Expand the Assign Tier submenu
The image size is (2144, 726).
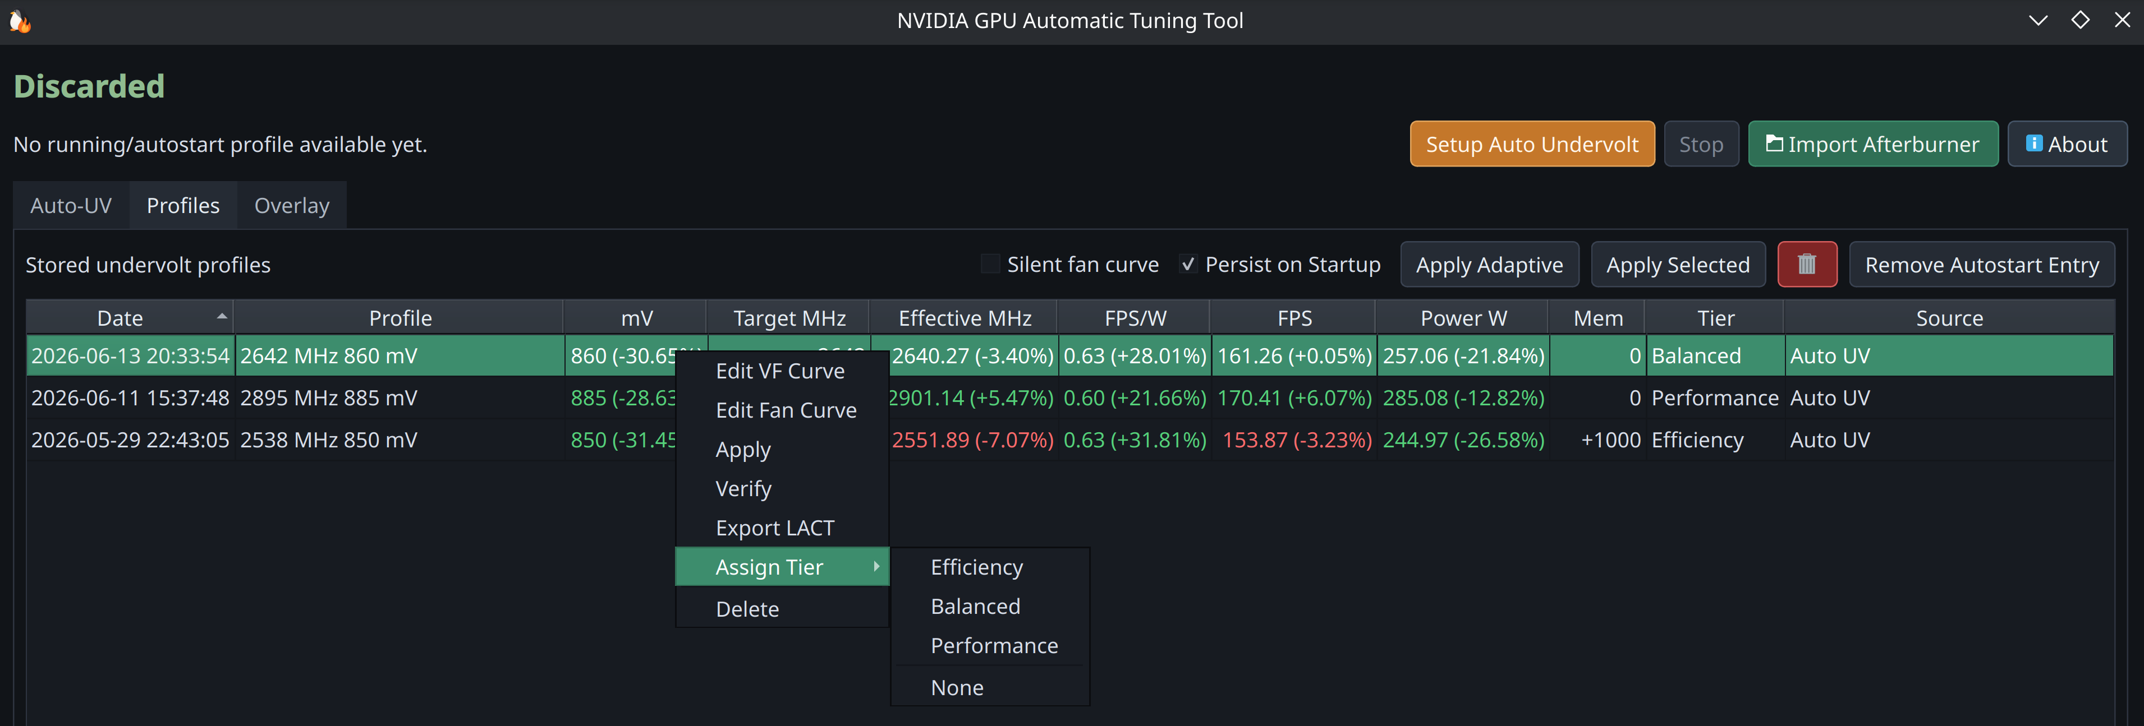[x=782, y=567]
